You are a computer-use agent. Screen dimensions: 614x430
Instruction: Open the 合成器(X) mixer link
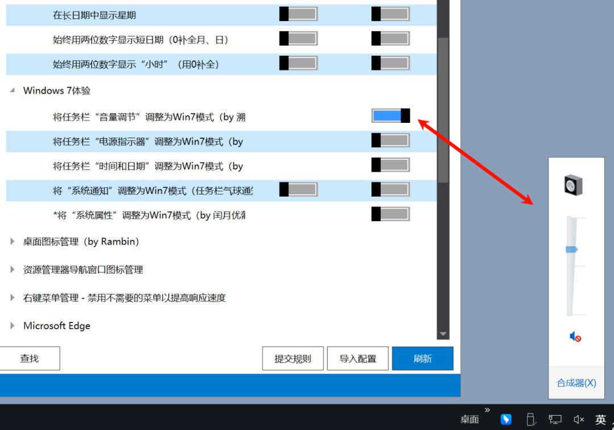pos(576,383)
